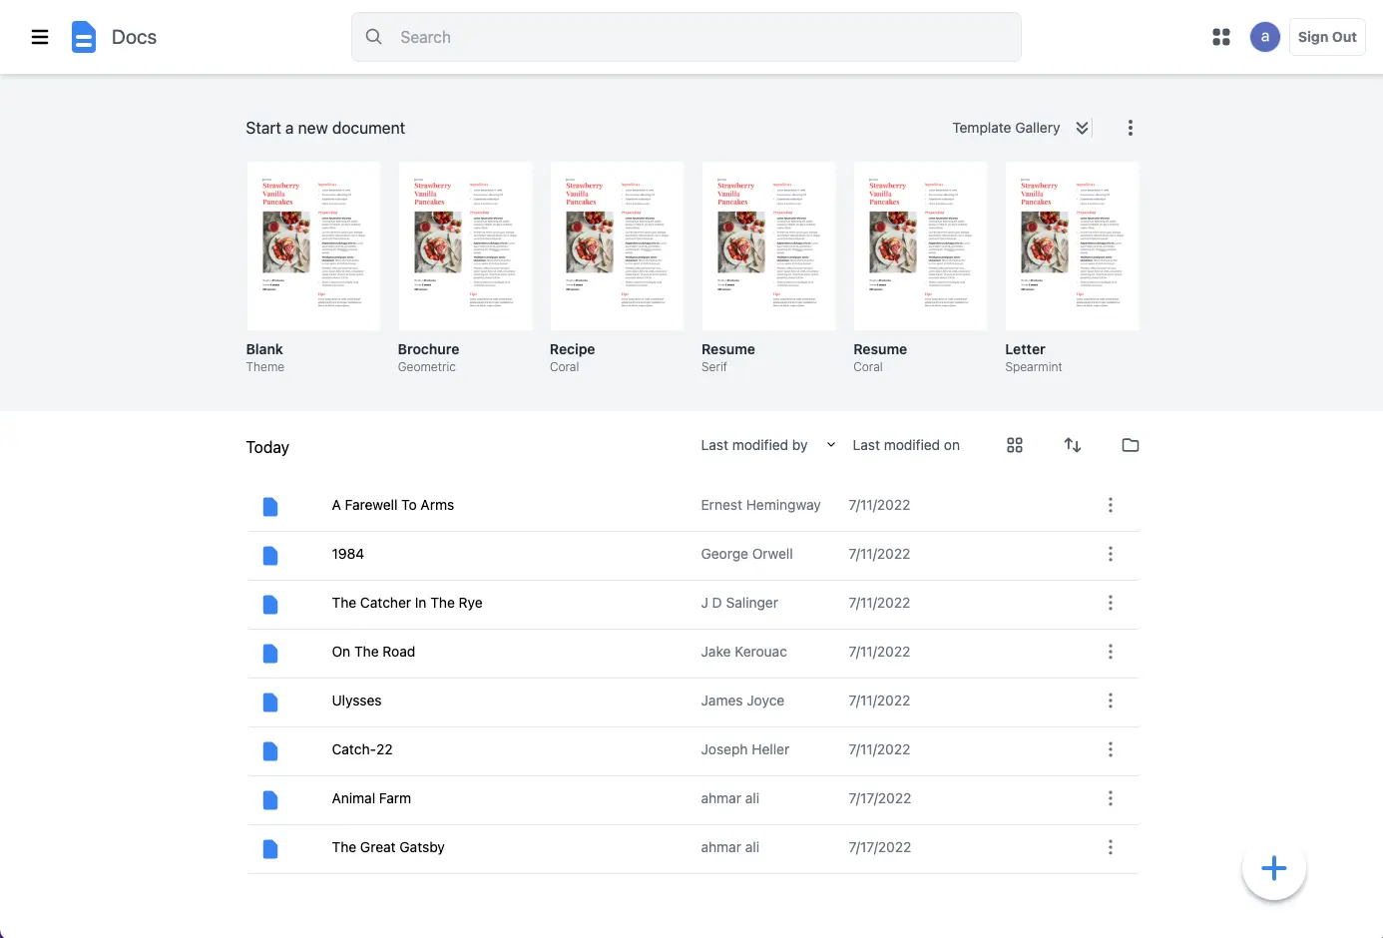Screen dimensions: 1383x938
Task: Click the Recipe template label
Action: coord(572,349)
